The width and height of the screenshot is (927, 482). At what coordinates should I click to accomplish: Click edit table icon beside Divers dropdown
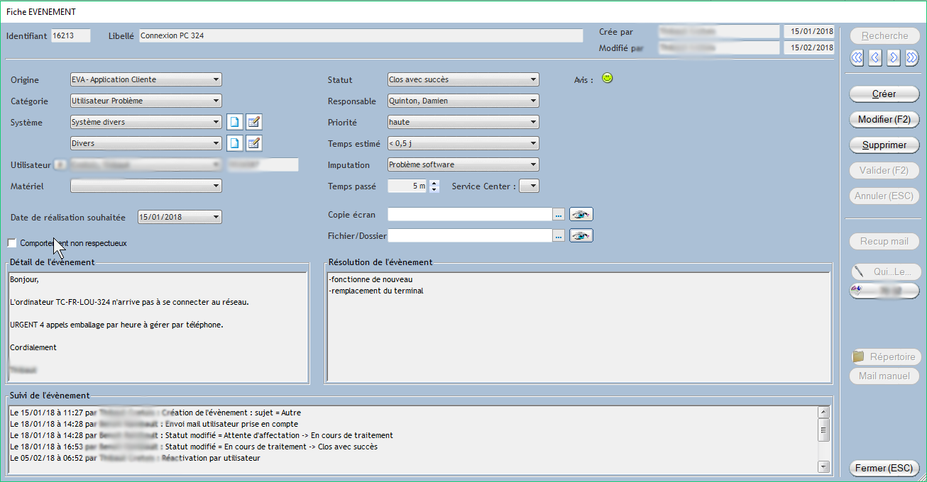point(254,143)
